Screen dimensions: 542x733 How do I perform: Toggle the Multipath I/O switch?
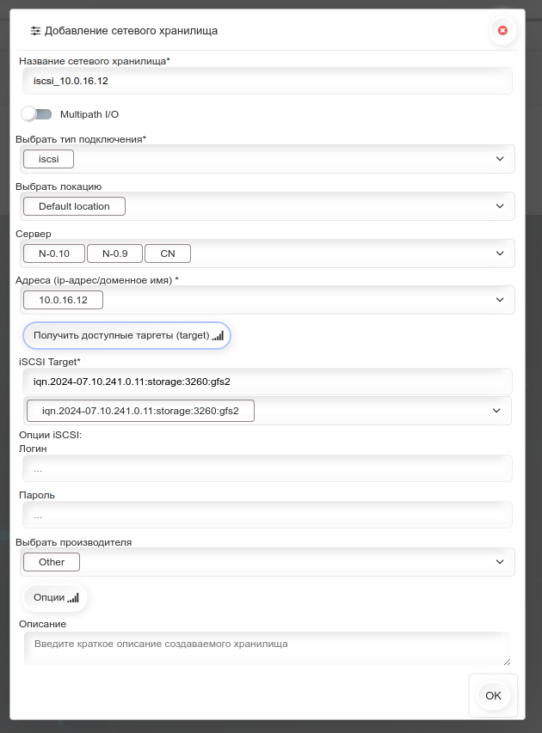click(x=36, y=114)
